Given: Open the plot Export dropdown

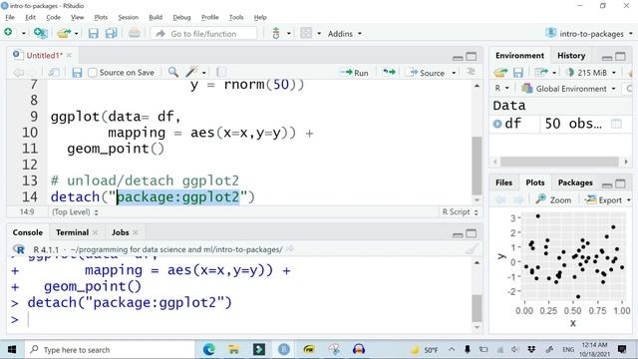Looking at the screenshot, I should point(607,199).
